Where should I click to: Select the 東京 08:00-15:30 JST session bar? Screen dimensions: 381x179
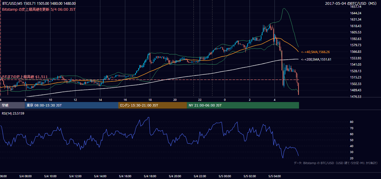(72, 105)
